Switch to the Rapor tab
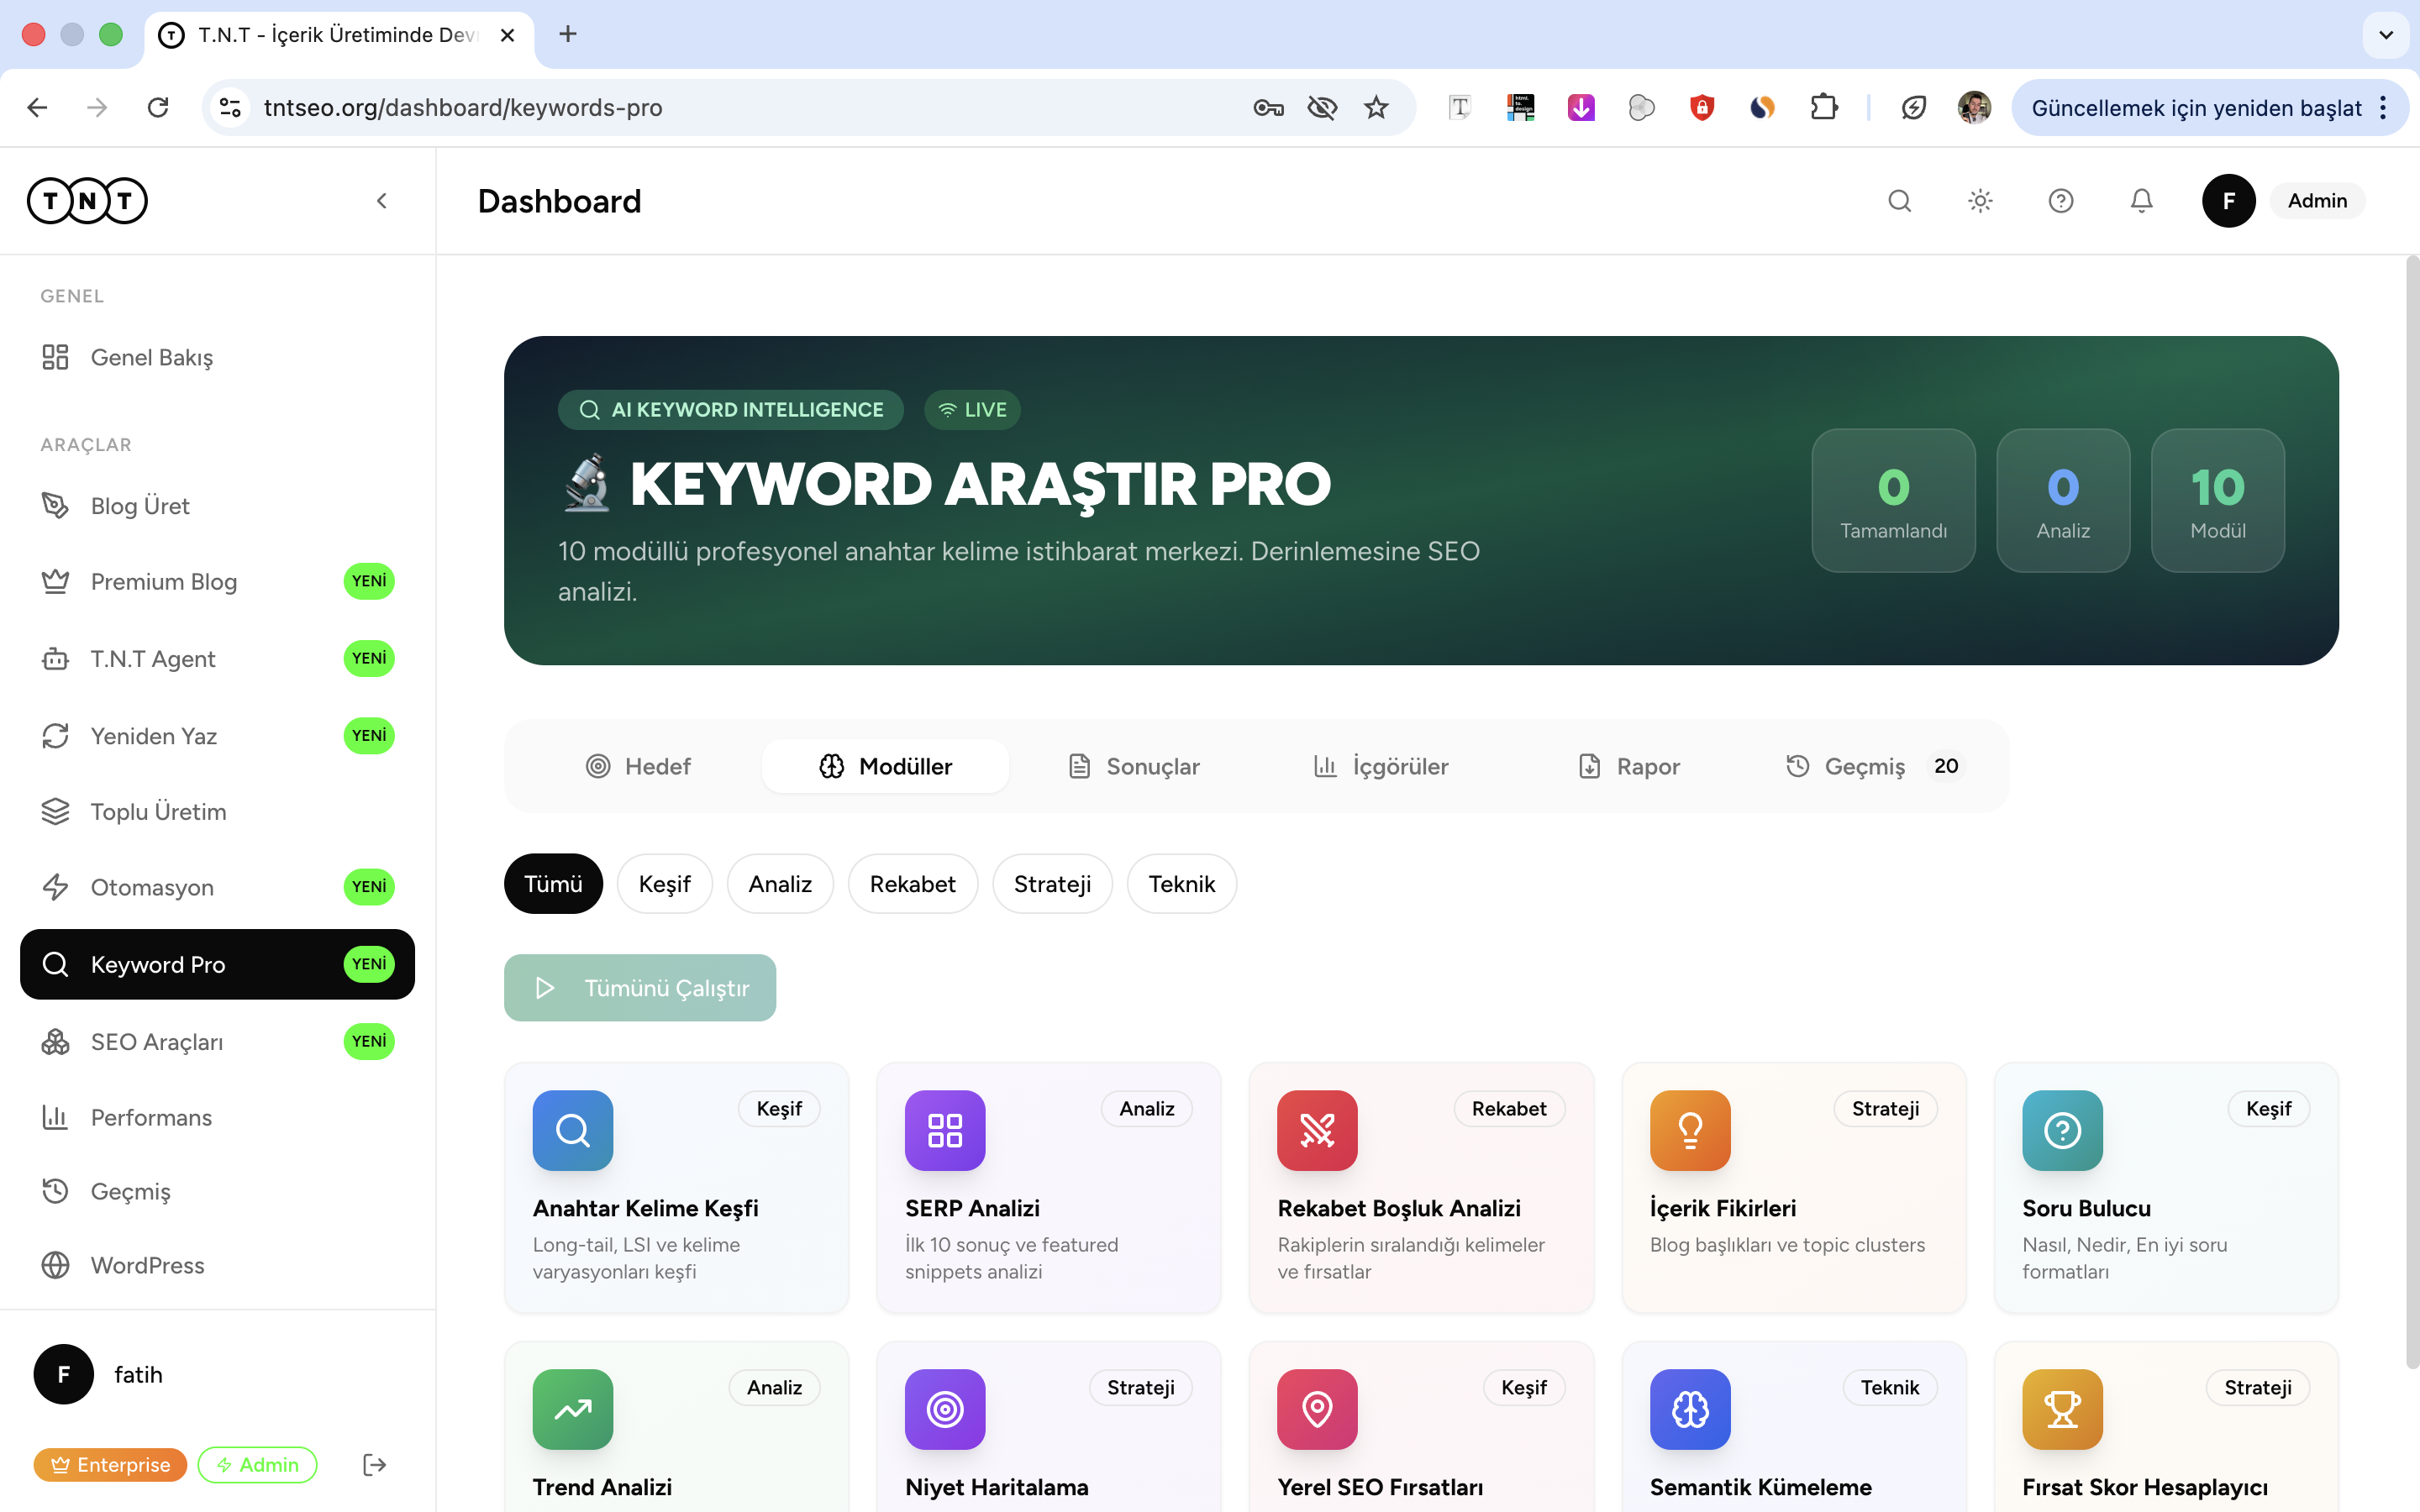The width and height of the screenshot is (2420, 1512). pos(1629,766)
